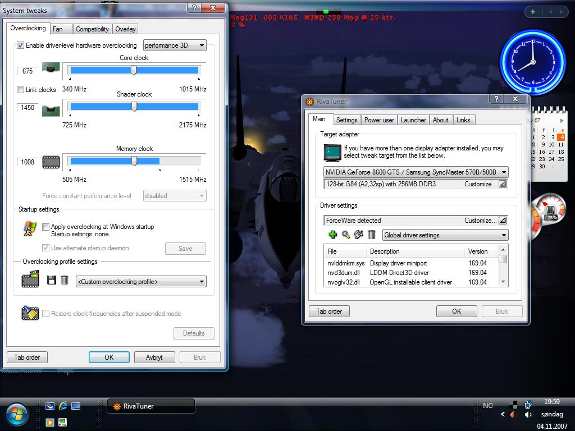Click Tab order in System tweaks
The width and height of the screenshot is (575, 431).
[27, 357]
